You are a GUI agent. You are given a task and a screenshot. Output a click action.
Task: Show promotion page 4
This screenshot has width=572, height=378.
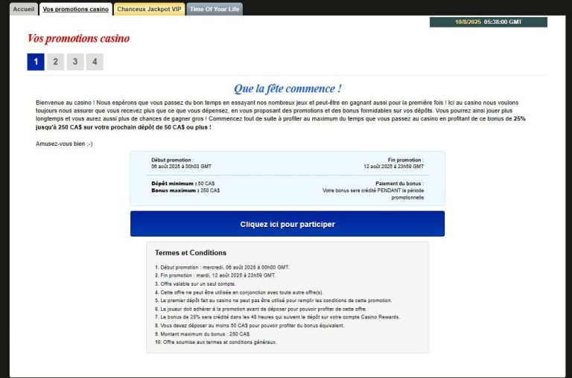pyautogui.click(x=94, y=62)
